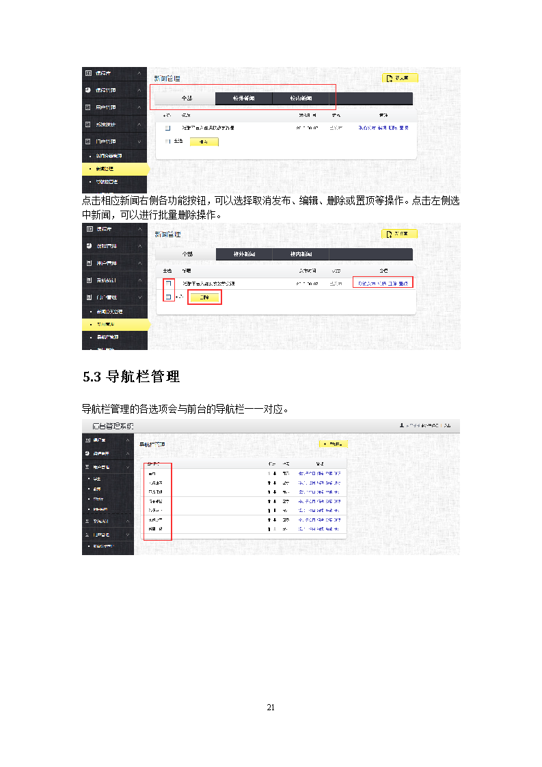542x767 pixels.
Task: Click up arrow in second navigation row
Action: coord(269,483)
